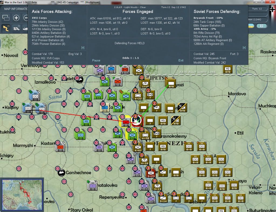Select the combat explosion marker on the map
This screenshot has height=212, width=276.
click(137, 121)
